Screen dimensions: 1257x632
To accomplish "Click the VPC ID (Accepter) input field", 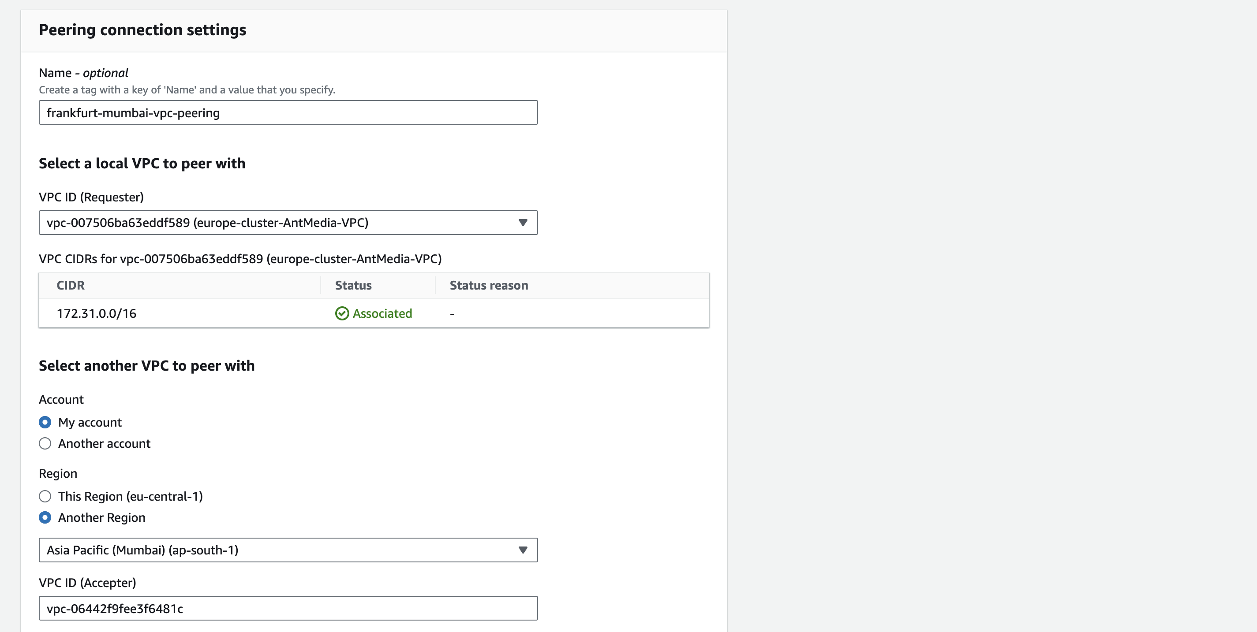I will pyautogui.click(x=288, y=608).
